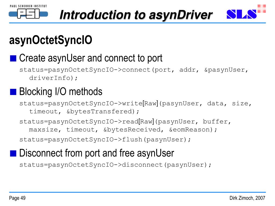The height and width of the screenshot is (206, 275).
Task: Select the slide title Introduction to asynDriver
Action: (136, 15)
